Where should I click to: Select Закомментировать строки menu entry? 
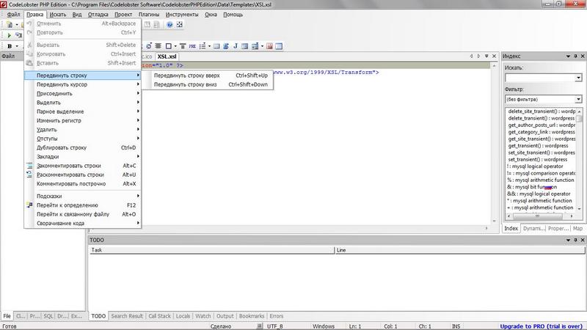pos(83,166)
